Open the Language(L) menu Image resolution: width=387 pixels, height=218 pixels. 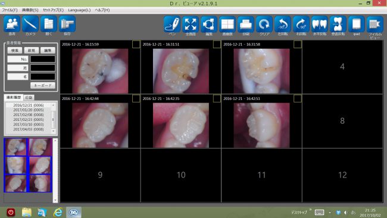(x=79, y=10)
